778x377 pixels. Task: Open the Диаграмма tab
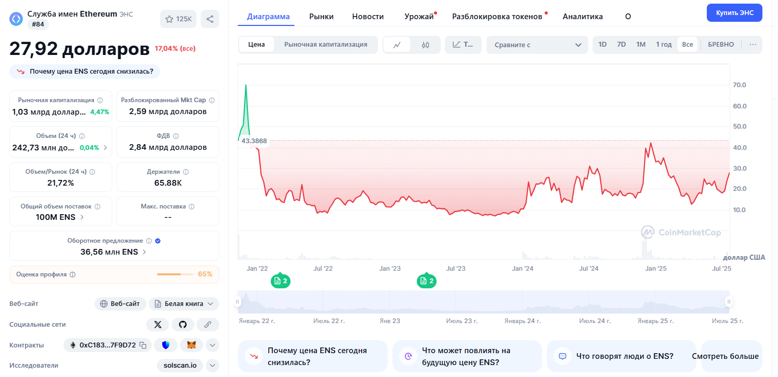click(x=268, y=17)
